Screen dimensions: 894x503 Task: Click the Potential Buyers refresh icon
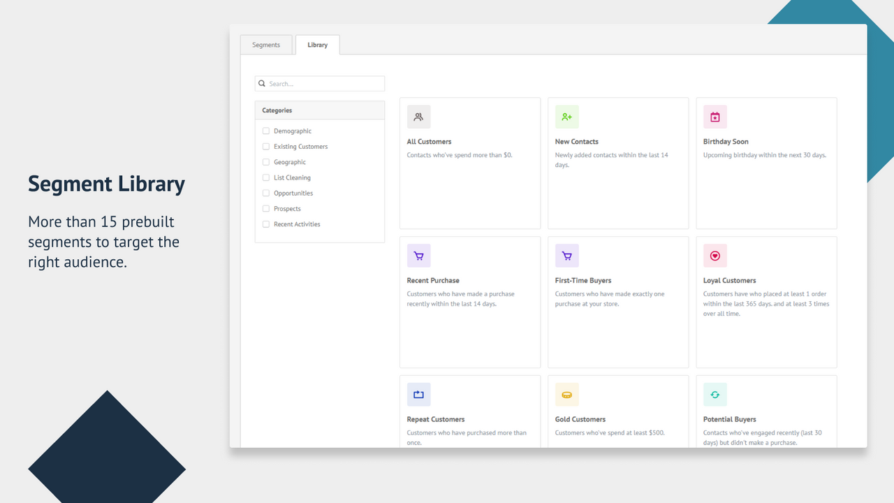715,394
